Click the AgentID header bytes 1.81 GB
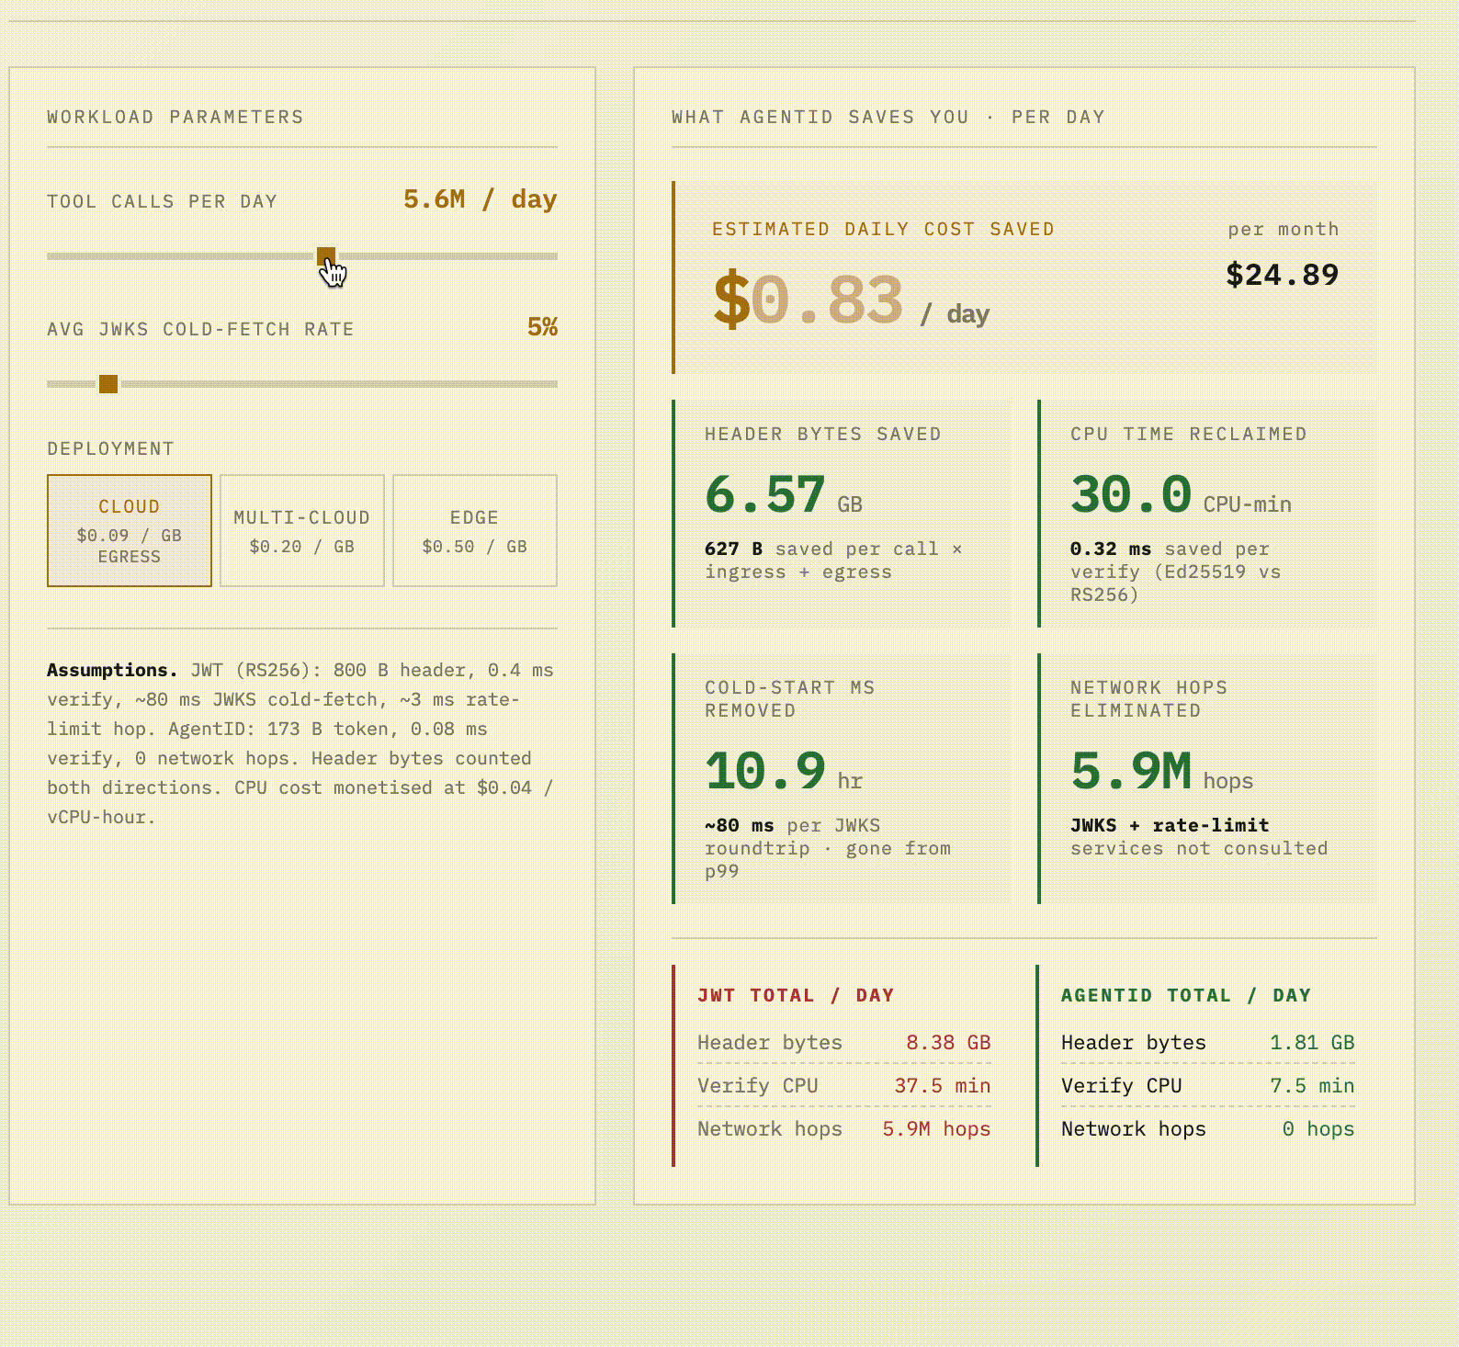 1312,1043
